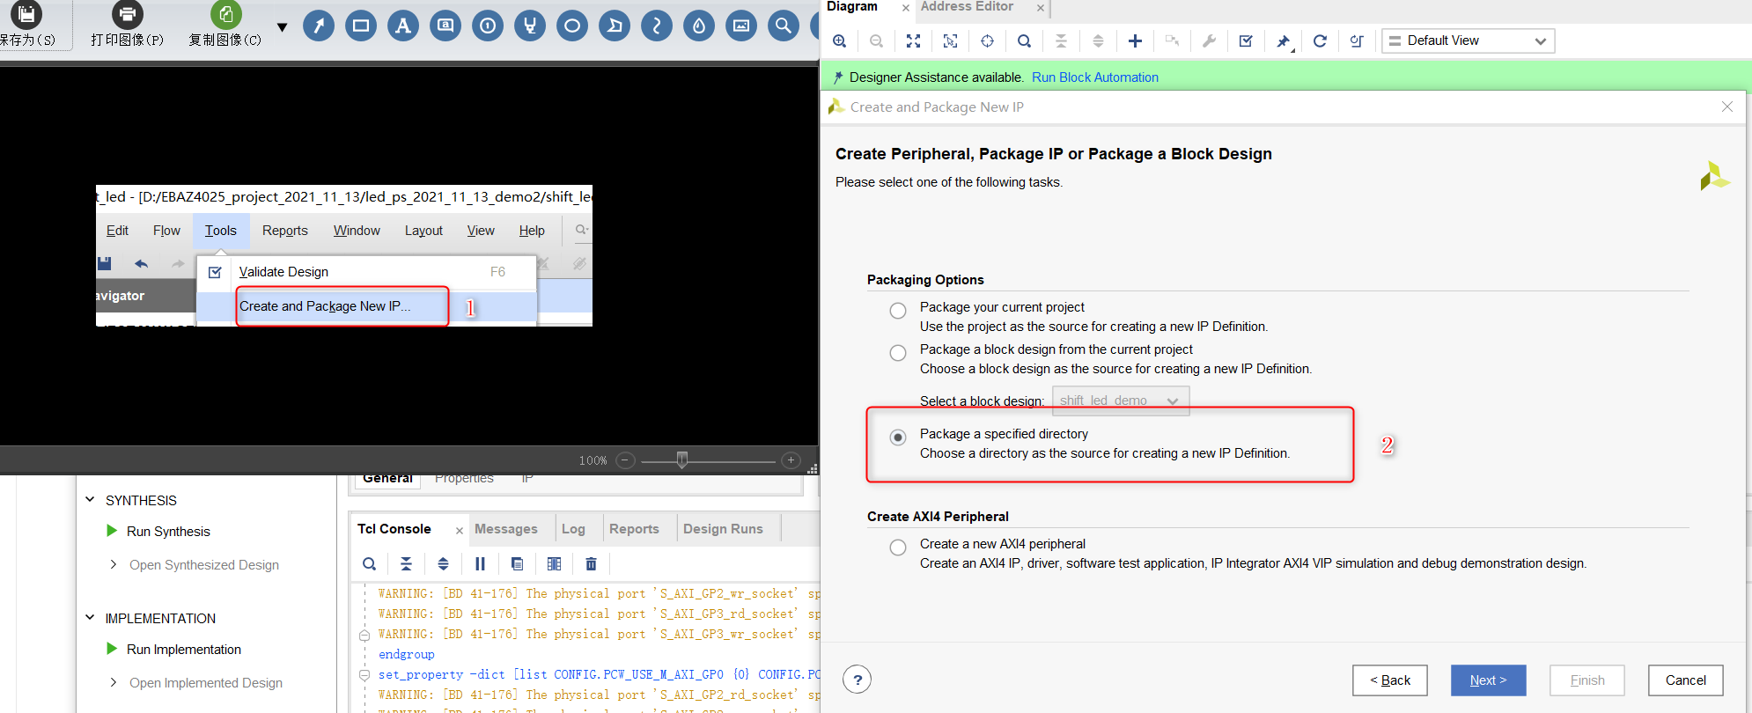Expand Open Implemented Design
The width and height of the screenshot is (1752, 713).
coord(113,682)
